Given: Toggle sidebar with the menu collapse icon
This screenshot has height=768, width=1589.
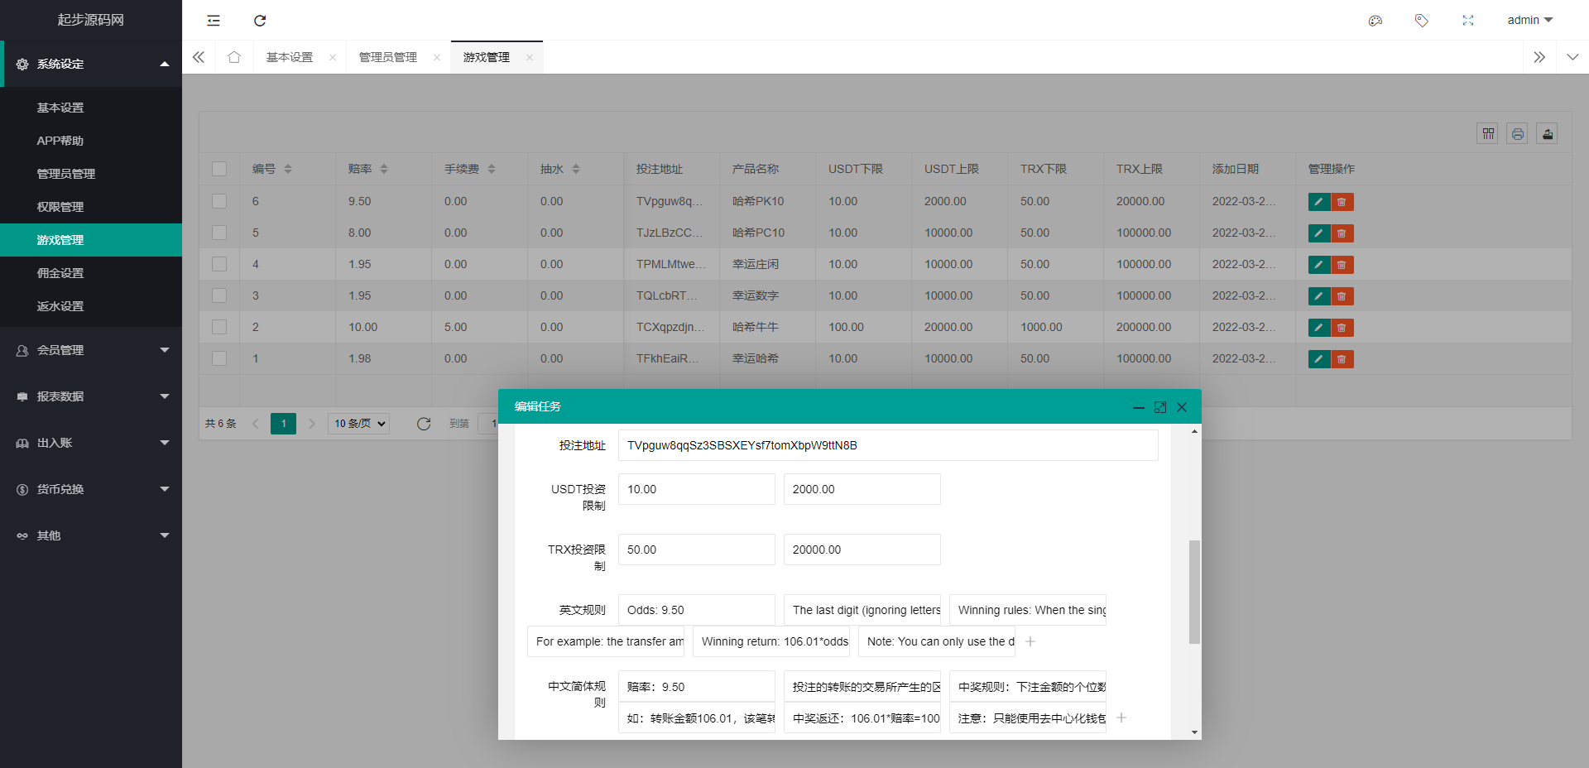Looking at the screenshot, I should pyautogui.click(x=214, y=21).
